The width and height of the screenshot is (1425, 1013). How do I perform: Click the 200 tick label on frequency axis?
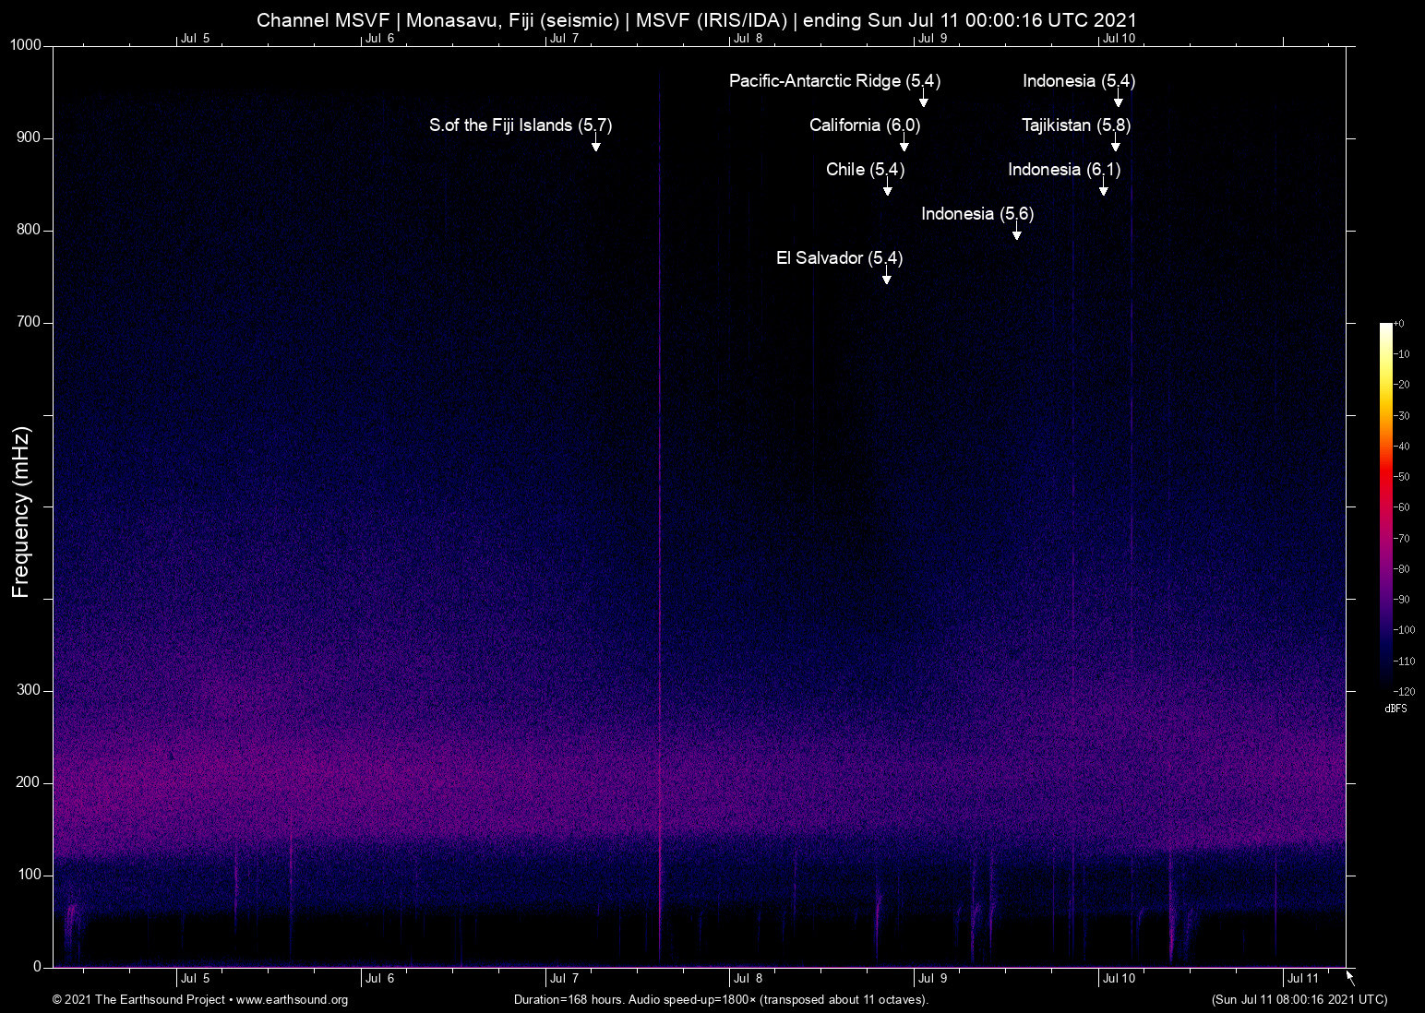click(x=29, y=782)
